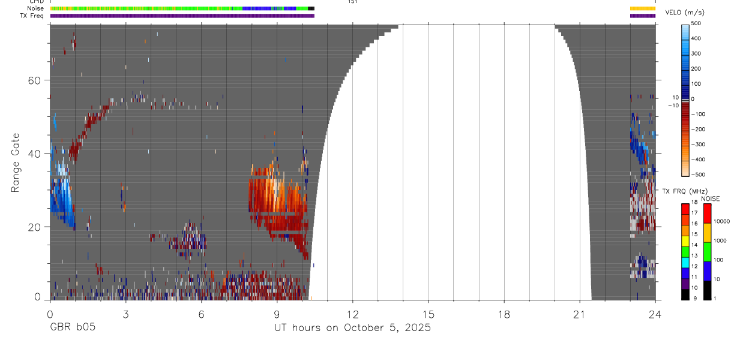Click the '15' MHz frequency scale label
This screenshot has width=737, height=340.
pos(694,234)
